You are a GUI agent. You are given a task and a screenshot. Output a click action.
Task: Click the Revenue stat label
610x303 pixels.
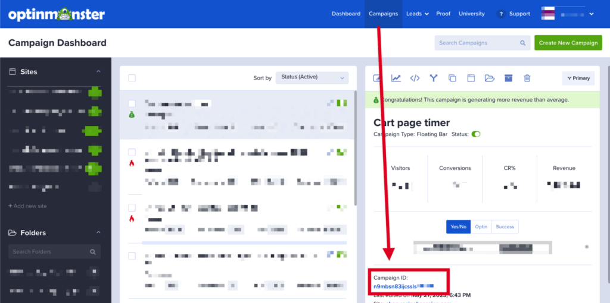(564, 168)
